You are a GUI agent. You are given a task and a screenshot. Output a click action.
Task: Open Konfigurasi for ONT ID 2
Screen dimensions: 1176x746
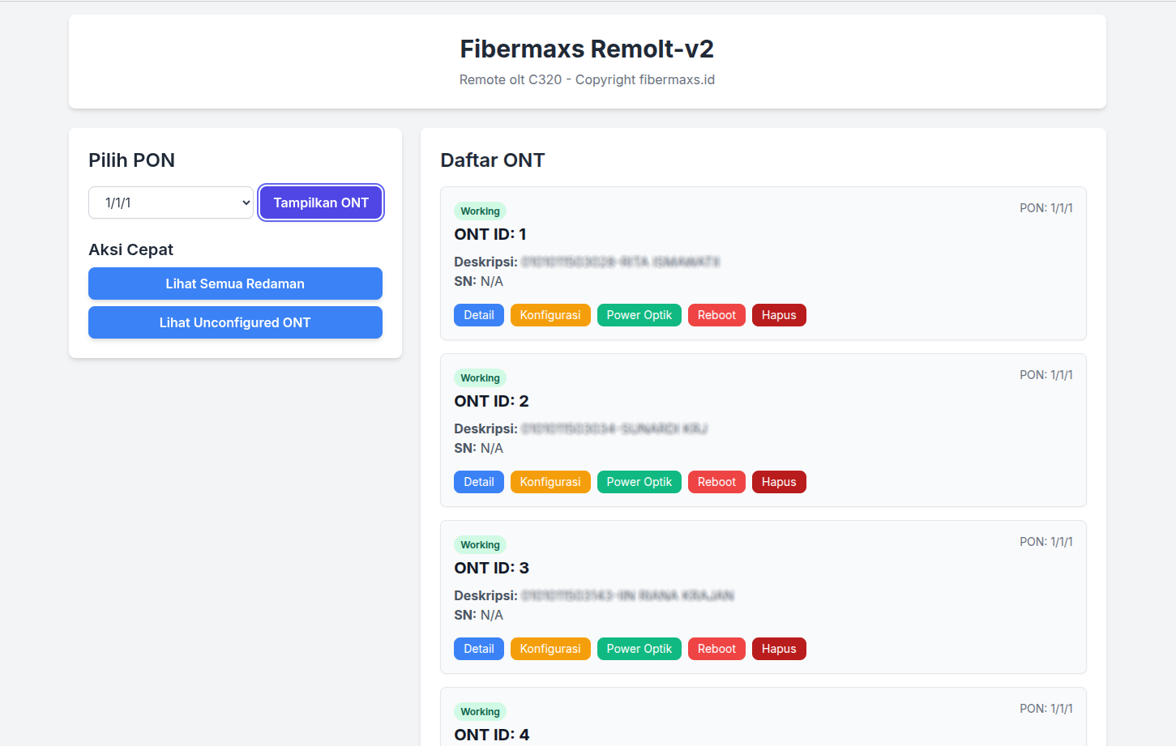[x=550, y=482]
